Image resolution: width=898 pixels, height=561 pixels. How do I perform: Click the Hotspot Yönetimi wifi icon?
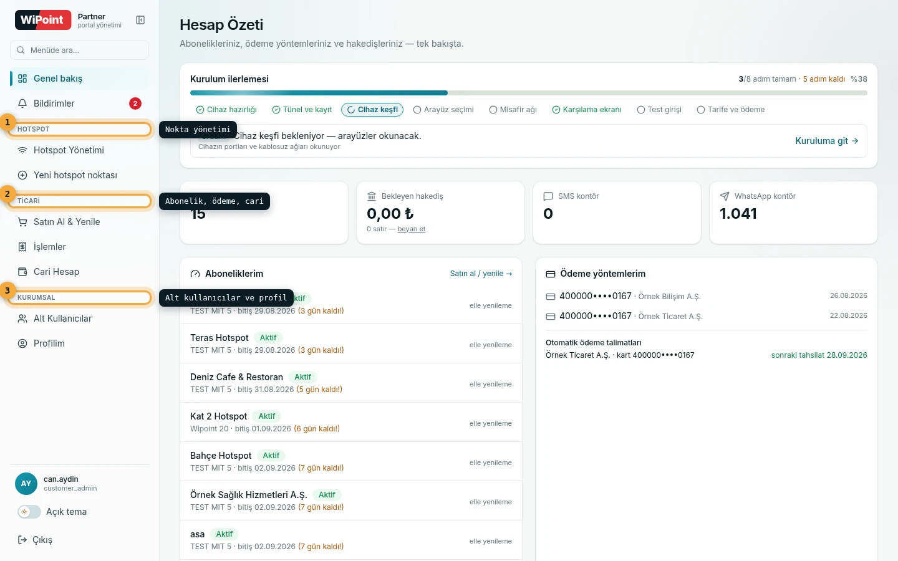point(22,150)
